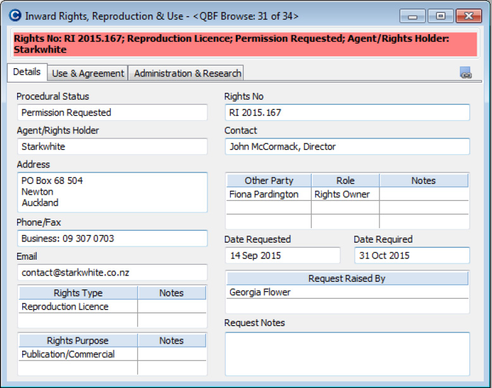The width and height of the screenshot is (492, 388).
Task: Click inside the Request Notes box
Action: pos(347,354)
